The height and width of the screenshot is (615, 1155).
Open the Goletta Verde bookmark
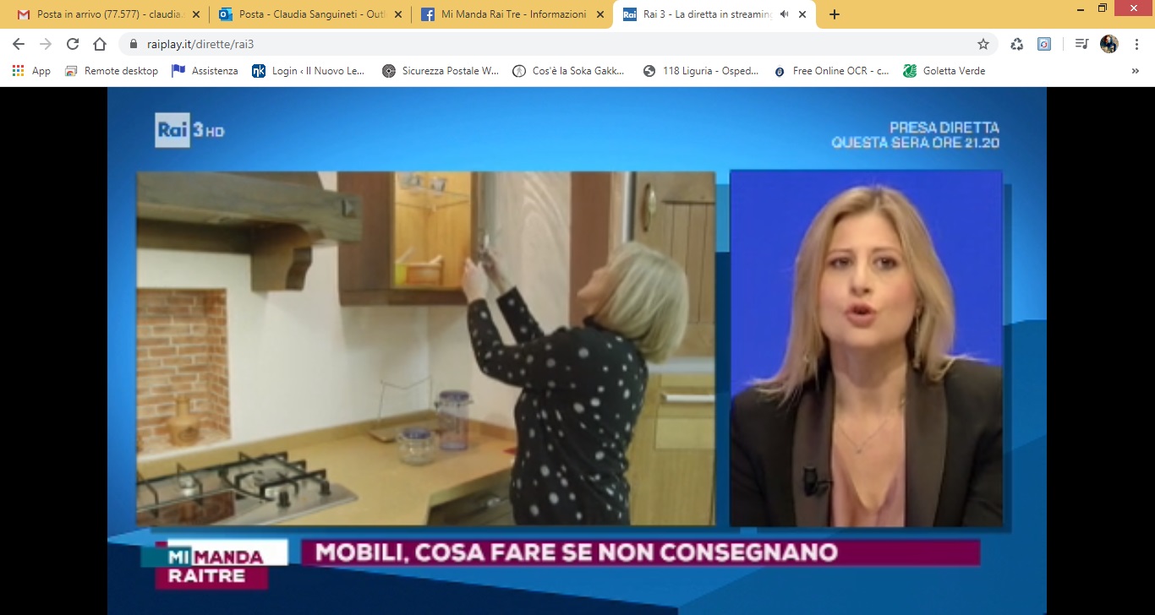coord(944,71)
